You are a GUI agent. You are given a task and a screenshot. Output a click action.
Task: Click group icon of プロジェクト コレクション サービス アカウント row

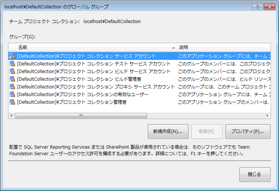(x=12, y=56)
